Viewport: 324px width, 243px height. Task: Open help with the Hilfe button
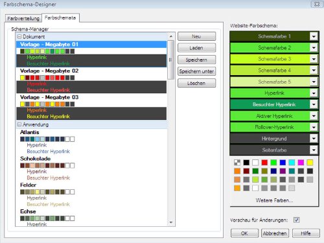[306, 233]
